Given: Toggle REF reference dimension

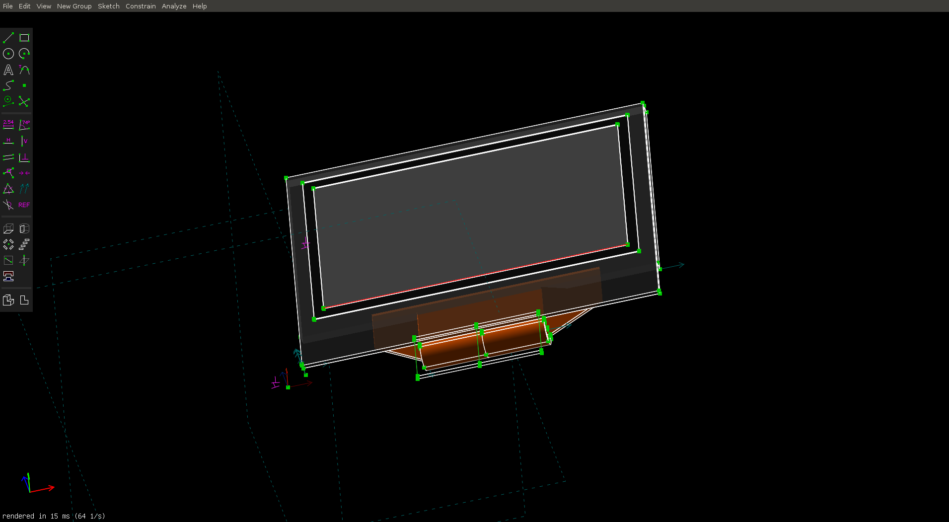Looking at the screenshot, I should [24, 205].
